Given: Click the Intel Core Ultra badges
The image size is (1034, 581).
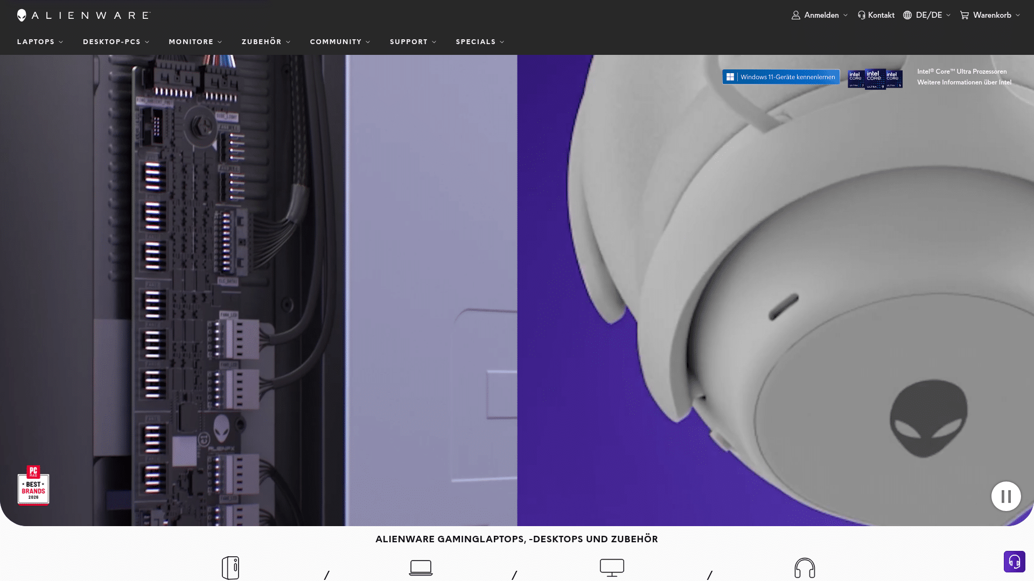Looking at the screenshot, I should pyautogui.click(x=875, y=79).
